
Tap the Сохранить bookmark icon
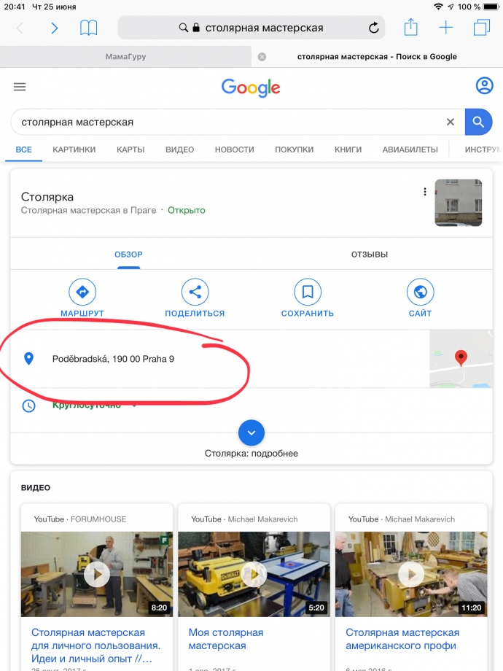(308, 292)
